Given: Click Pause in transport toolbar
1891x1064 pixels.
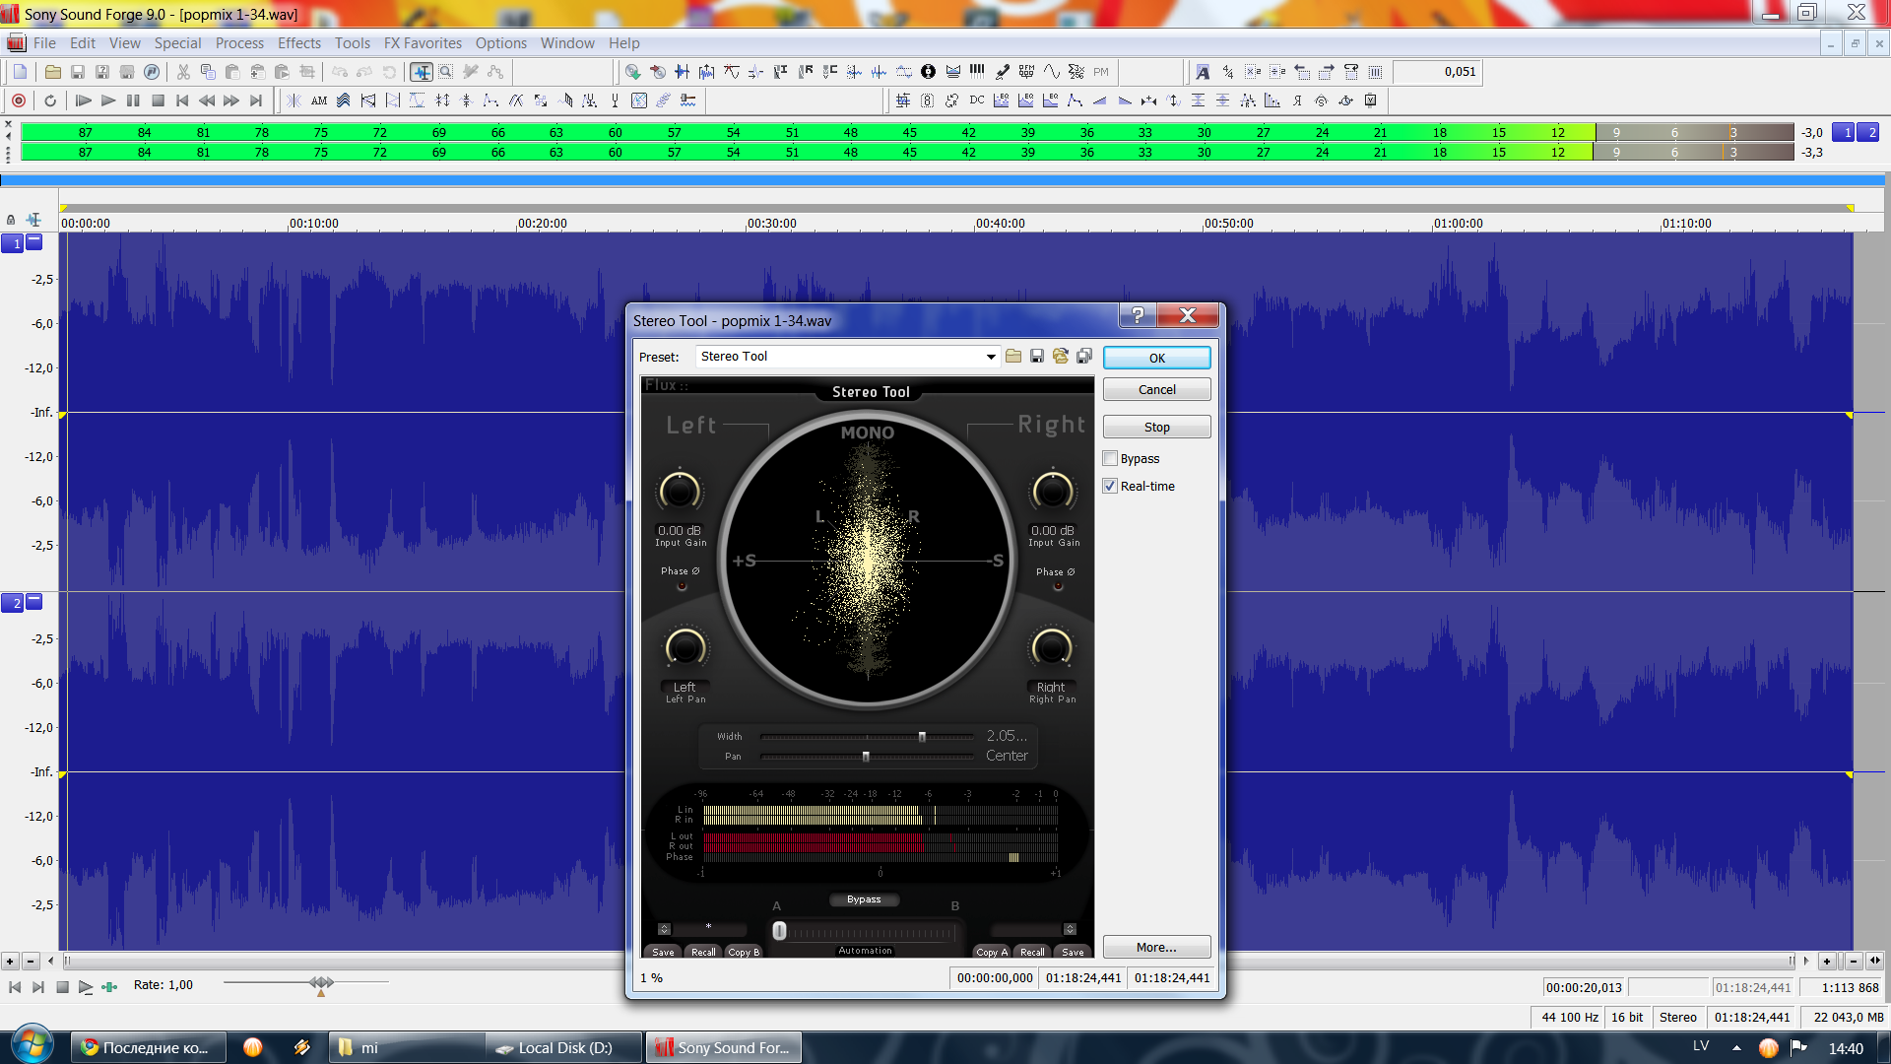Looking at the screenshot, I should coord(133,100).
